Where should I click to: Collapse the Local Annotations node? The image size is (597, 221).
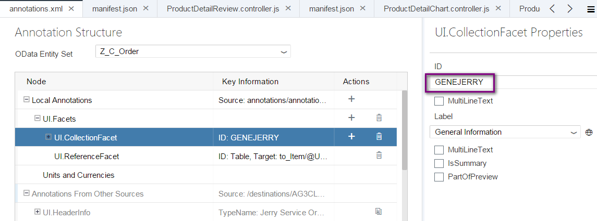(26, 99)
